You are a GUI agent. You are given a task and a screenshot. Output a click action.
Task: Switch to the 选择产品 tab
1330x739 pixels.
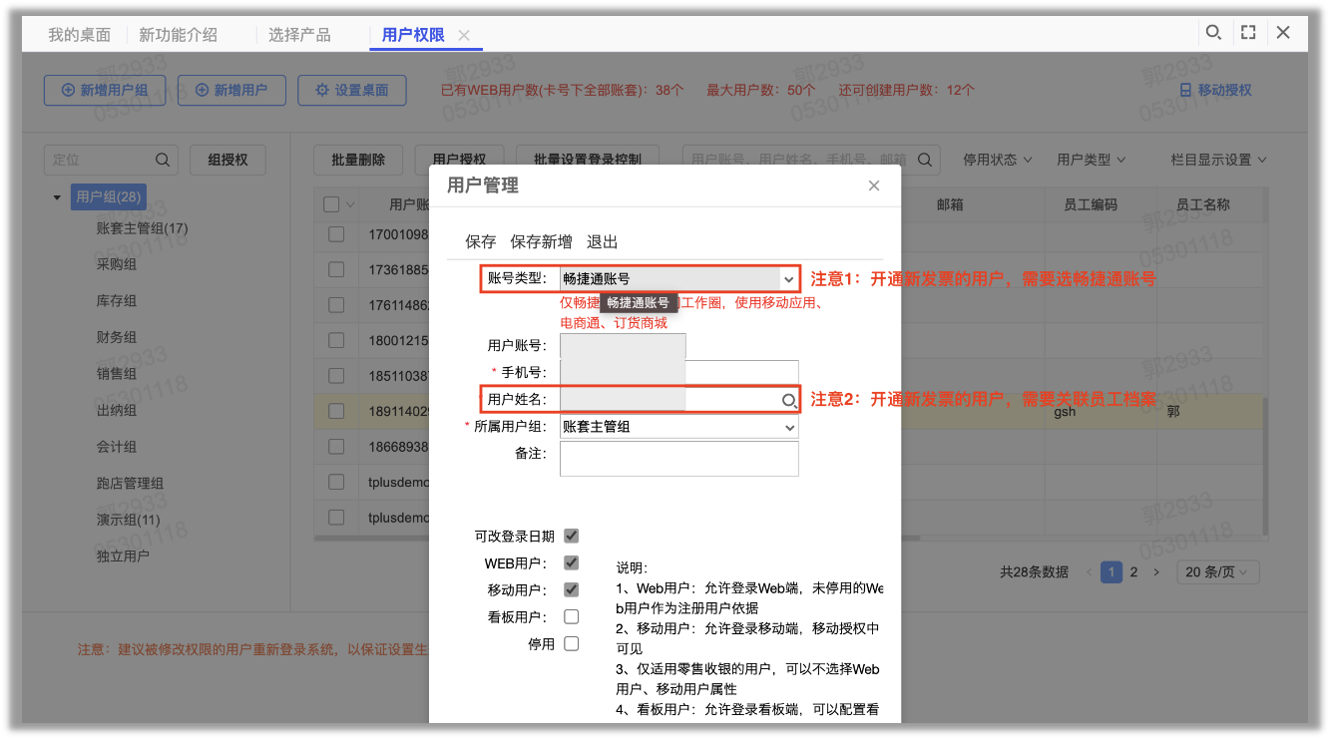pyautogui.click(x=299, y=35)
